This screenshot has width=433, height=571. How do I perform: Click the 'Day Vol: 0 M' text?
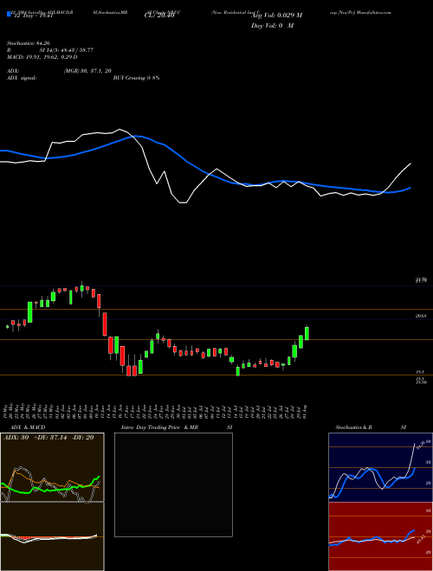pos(272,25)
